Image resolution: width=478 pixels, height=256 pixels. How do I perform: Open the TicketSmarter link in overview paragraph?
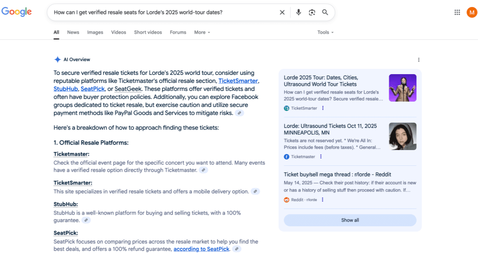pyautogui.click(x=238, y=81)
